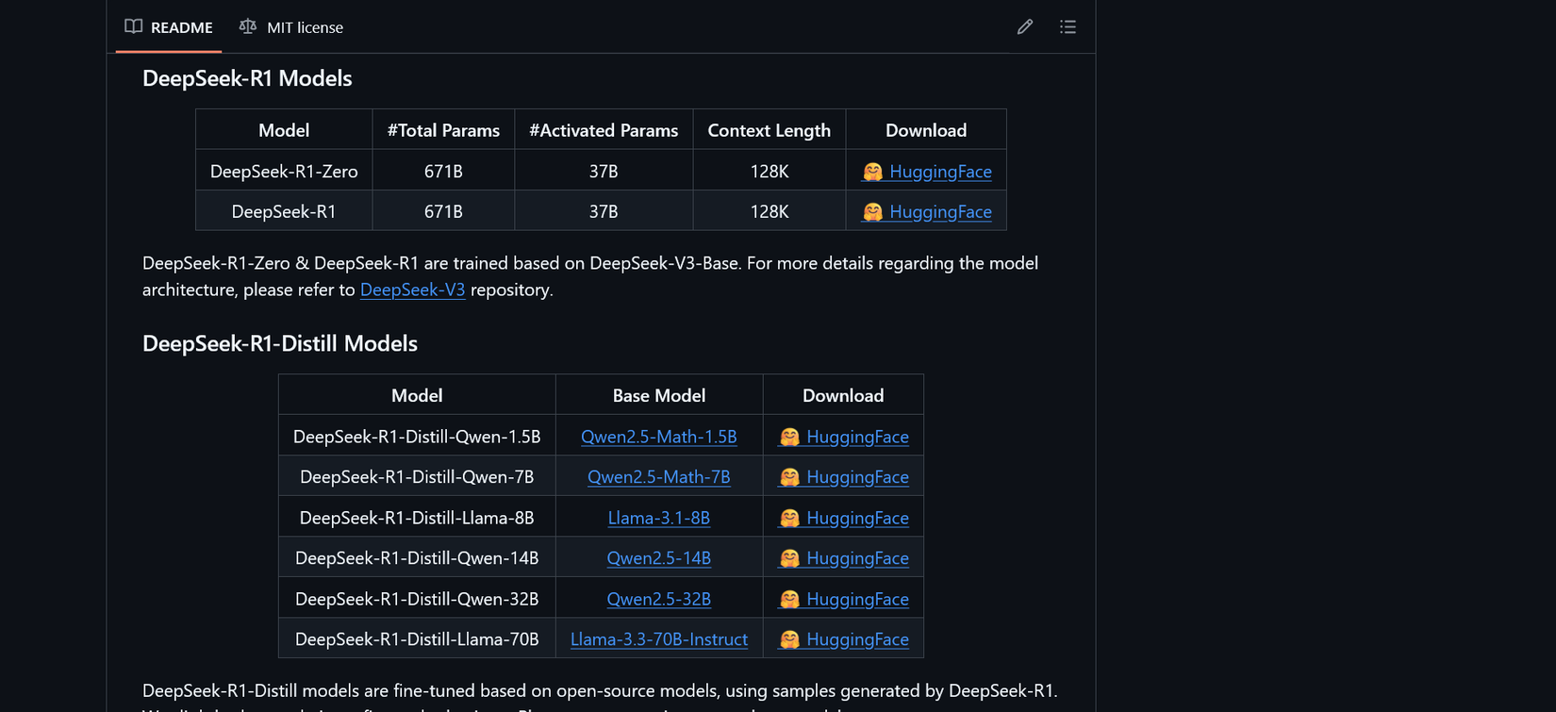Click the DeepSeek-R1-Distill Models heading
The image size is (1556, 712).
coord(280,343)
